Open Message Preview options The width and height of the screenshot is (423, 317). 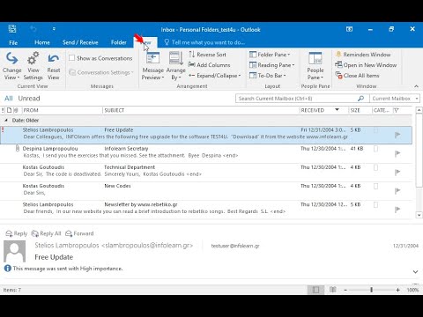[152, 66]
